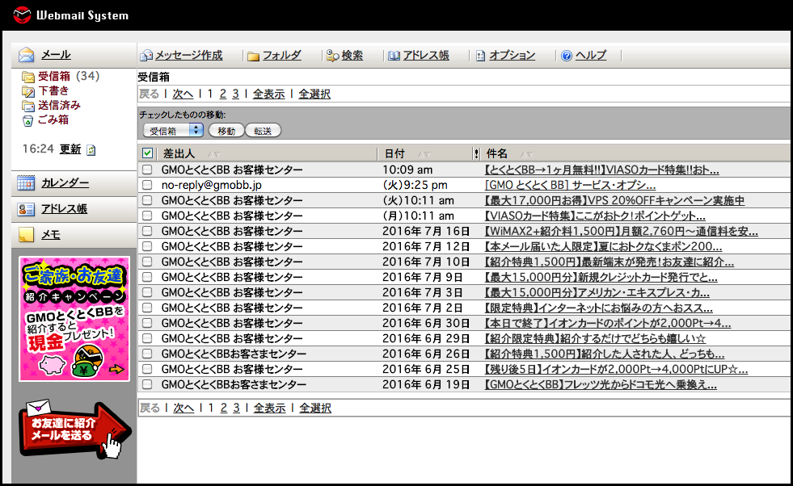Click top page 2 link
The width and height of the screenshot is (793, 486).
click(222, 94)
